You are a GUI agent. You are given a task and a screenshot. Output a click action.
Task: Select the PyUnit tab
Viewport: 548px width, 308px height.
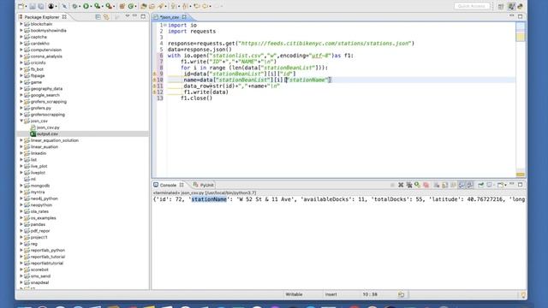tap(204, 185)
